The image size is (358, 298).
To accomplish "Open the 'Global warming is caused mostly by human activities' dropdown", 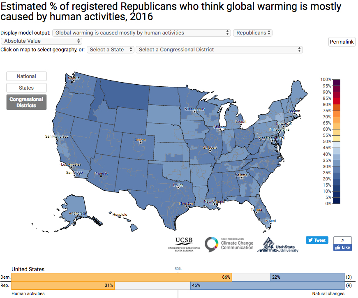I will 141,32.
